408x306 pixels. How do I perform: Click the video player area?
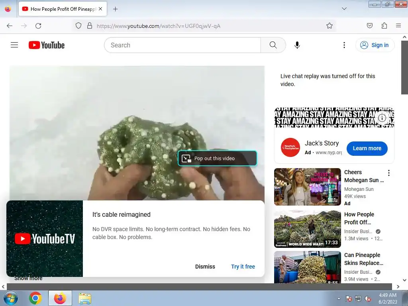click(137, 133)
